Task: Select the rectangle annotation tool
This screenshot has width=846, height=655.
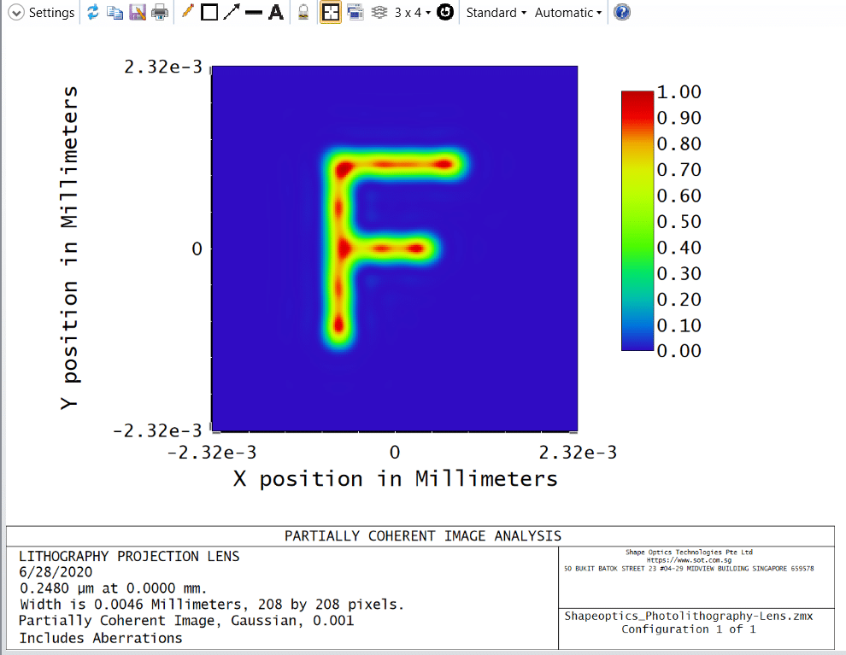Action: coord(209,12)
